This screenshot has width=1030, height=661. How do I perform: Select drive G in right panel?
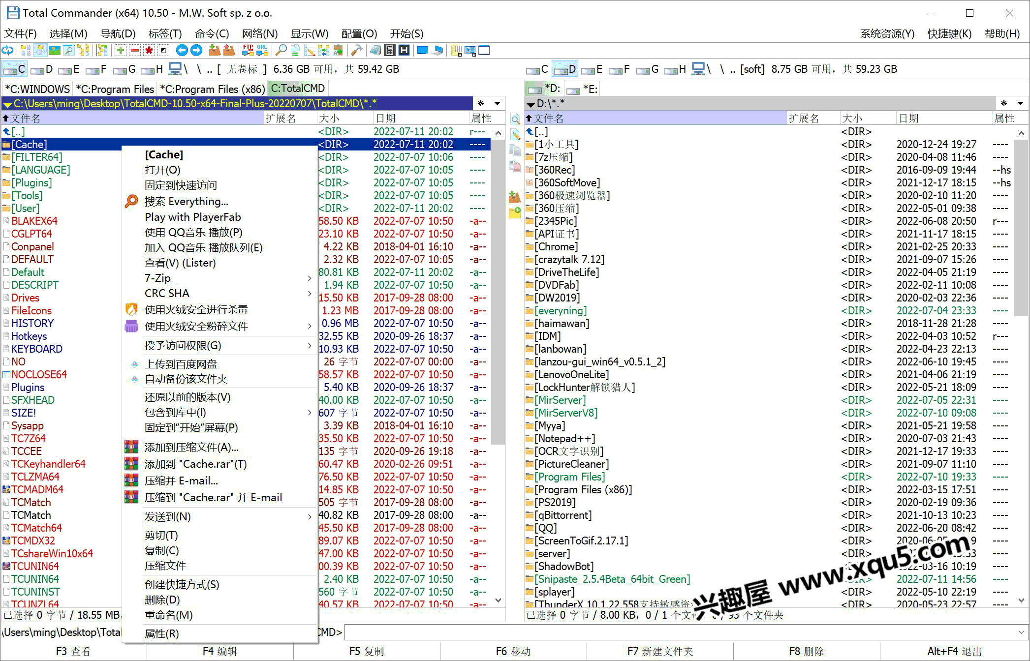pos(647,69)
